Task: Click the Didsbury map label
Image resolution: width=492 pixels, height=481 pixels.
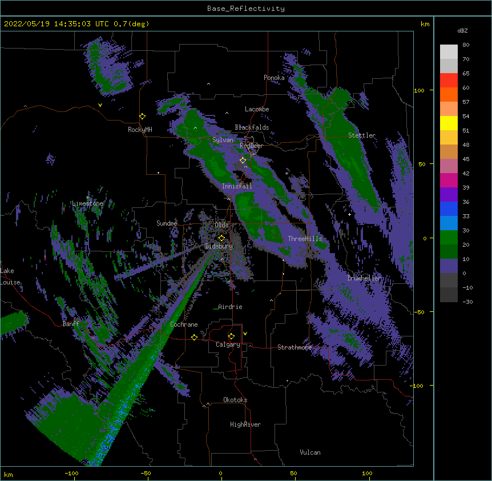Action: pyautogui.click(x=219, y=246)
